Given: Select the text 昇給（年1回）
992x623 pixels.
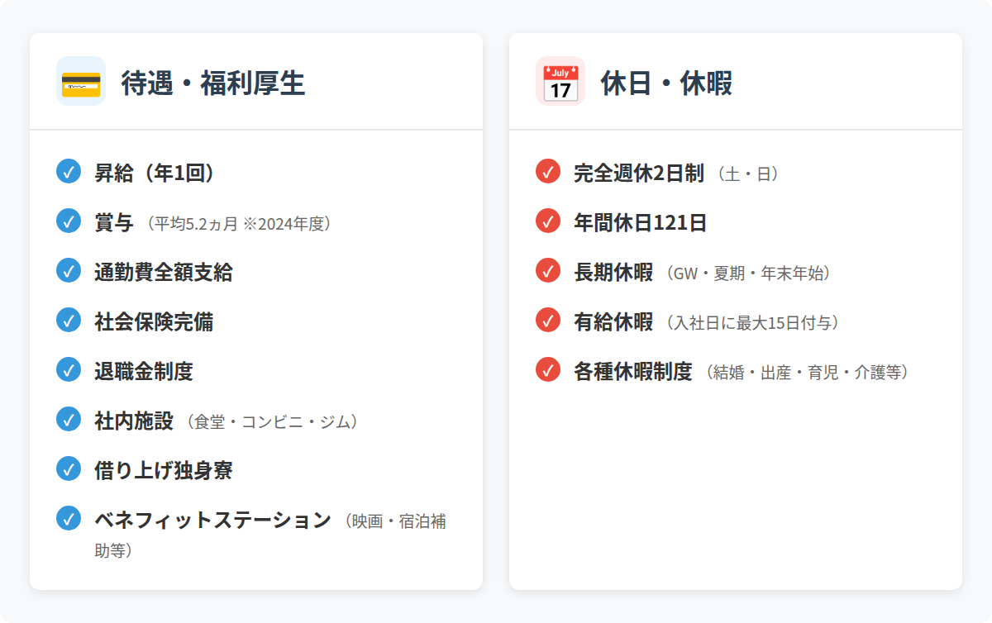Looking at the screenshot, I should [x=155, y=174].
